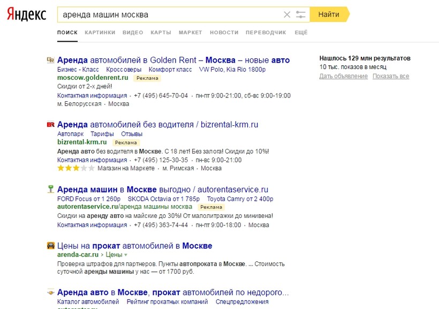Image resolution: width=439 pixels, height=309 pixels.
Task: Click favicon of last search result
Action: tap(50, 292)
